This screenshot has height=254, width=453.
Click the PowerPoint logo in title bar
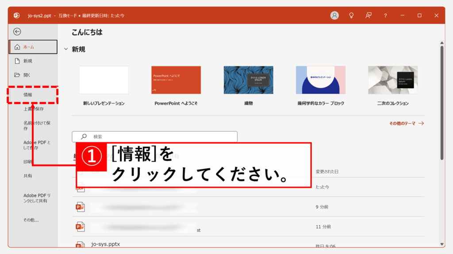pyautogui.click(x=17, y=15)
